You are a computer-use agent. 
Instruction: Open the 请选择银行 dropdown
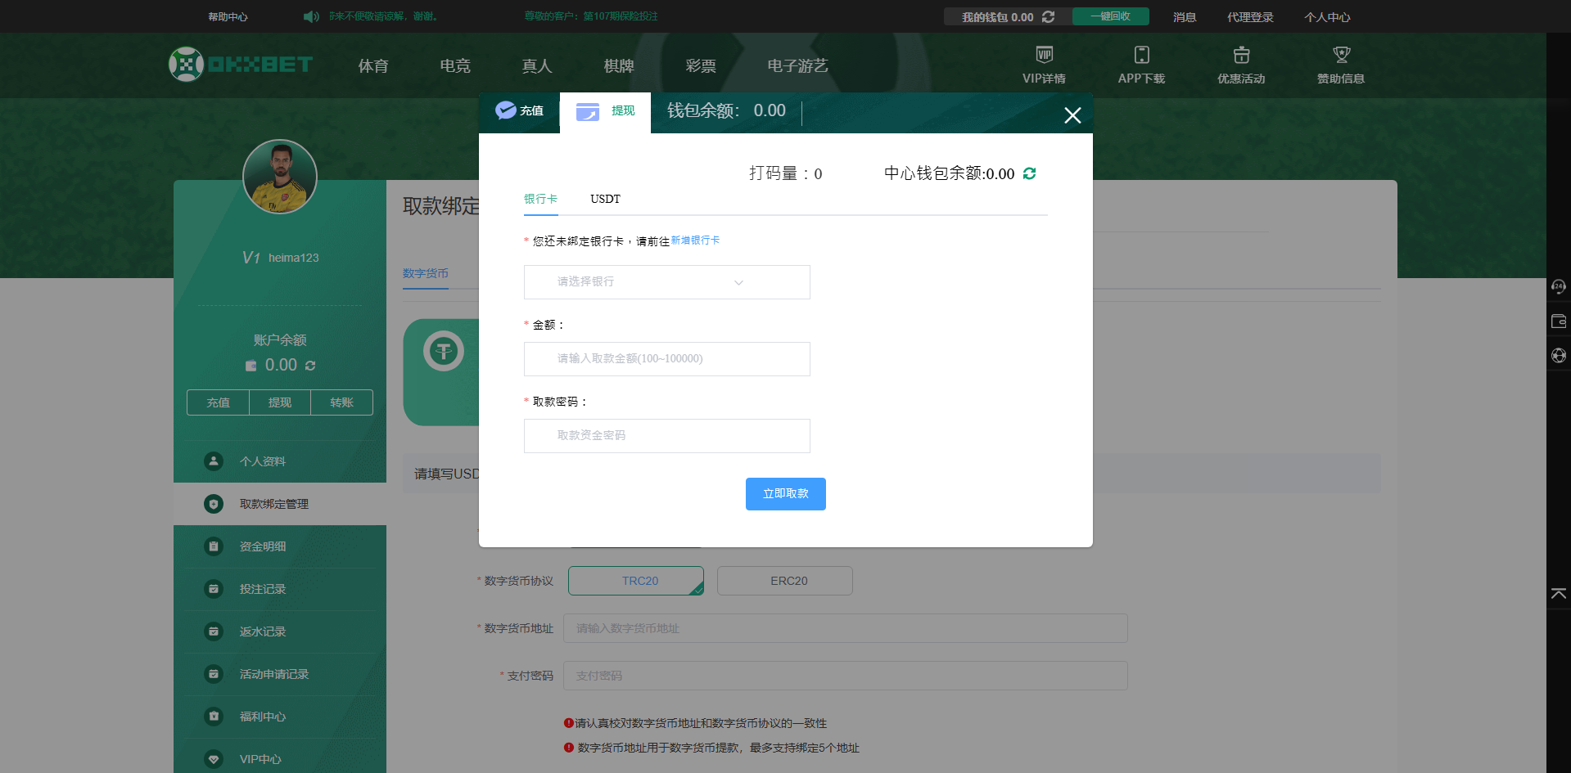(667, 282)
